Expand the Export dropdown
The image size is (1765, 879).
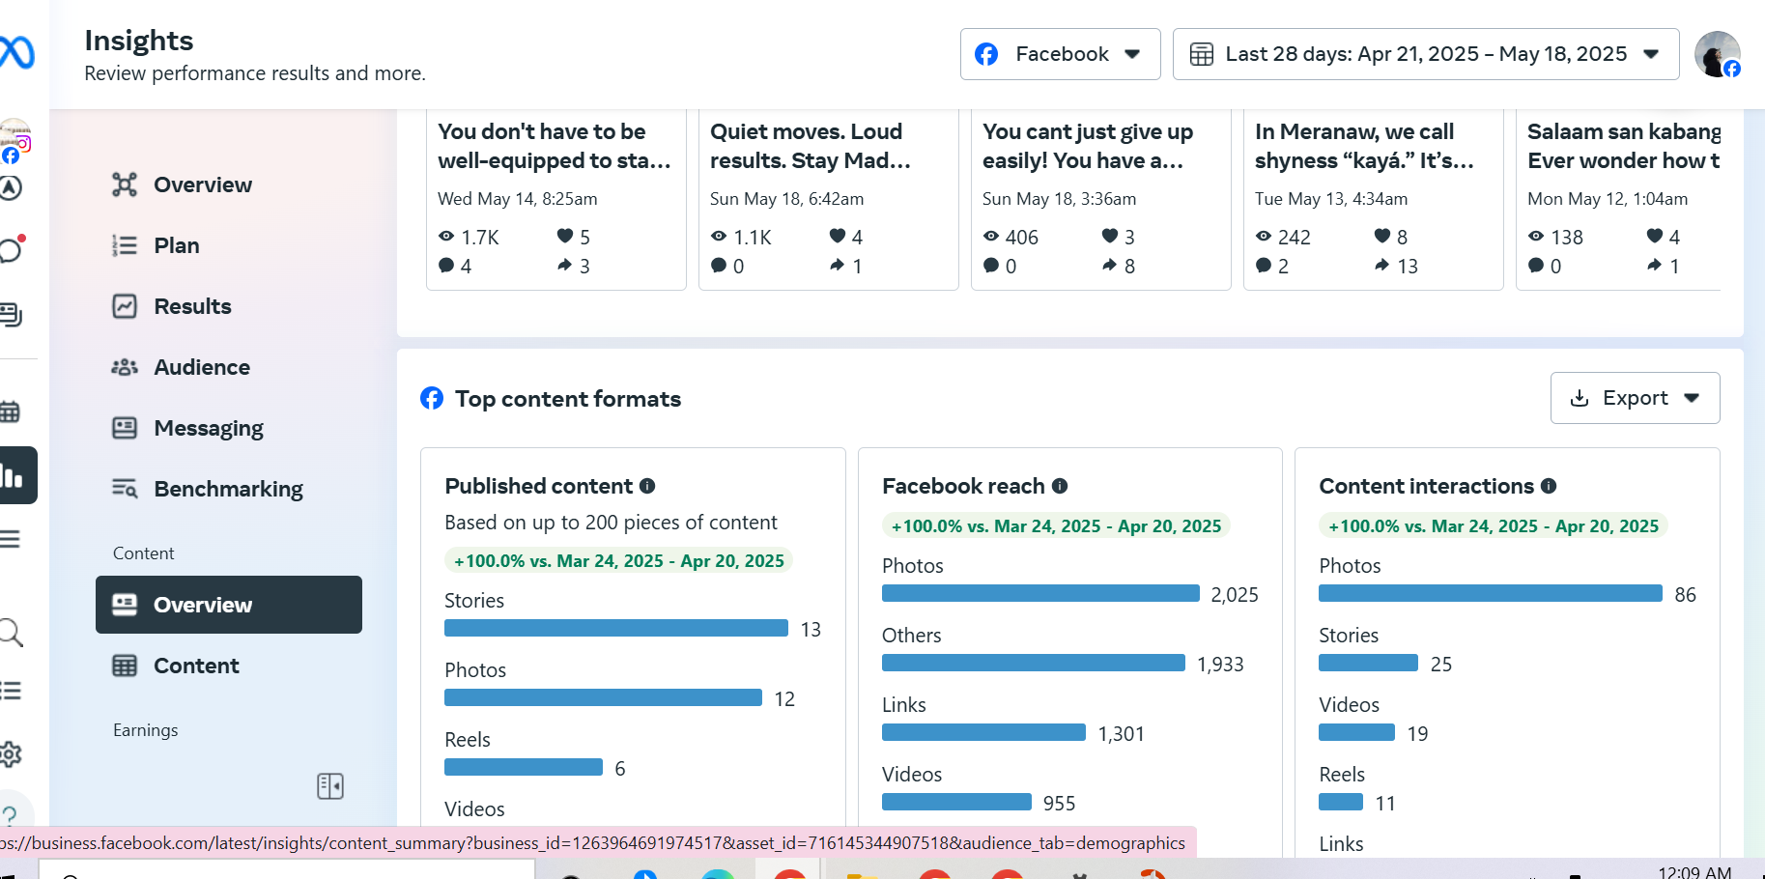coord(1635,398)
